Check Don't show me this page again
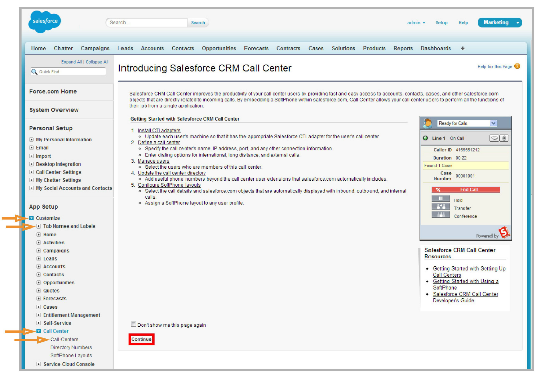Image resolution: width=553 pixels, height=380 pixels. 133,324
